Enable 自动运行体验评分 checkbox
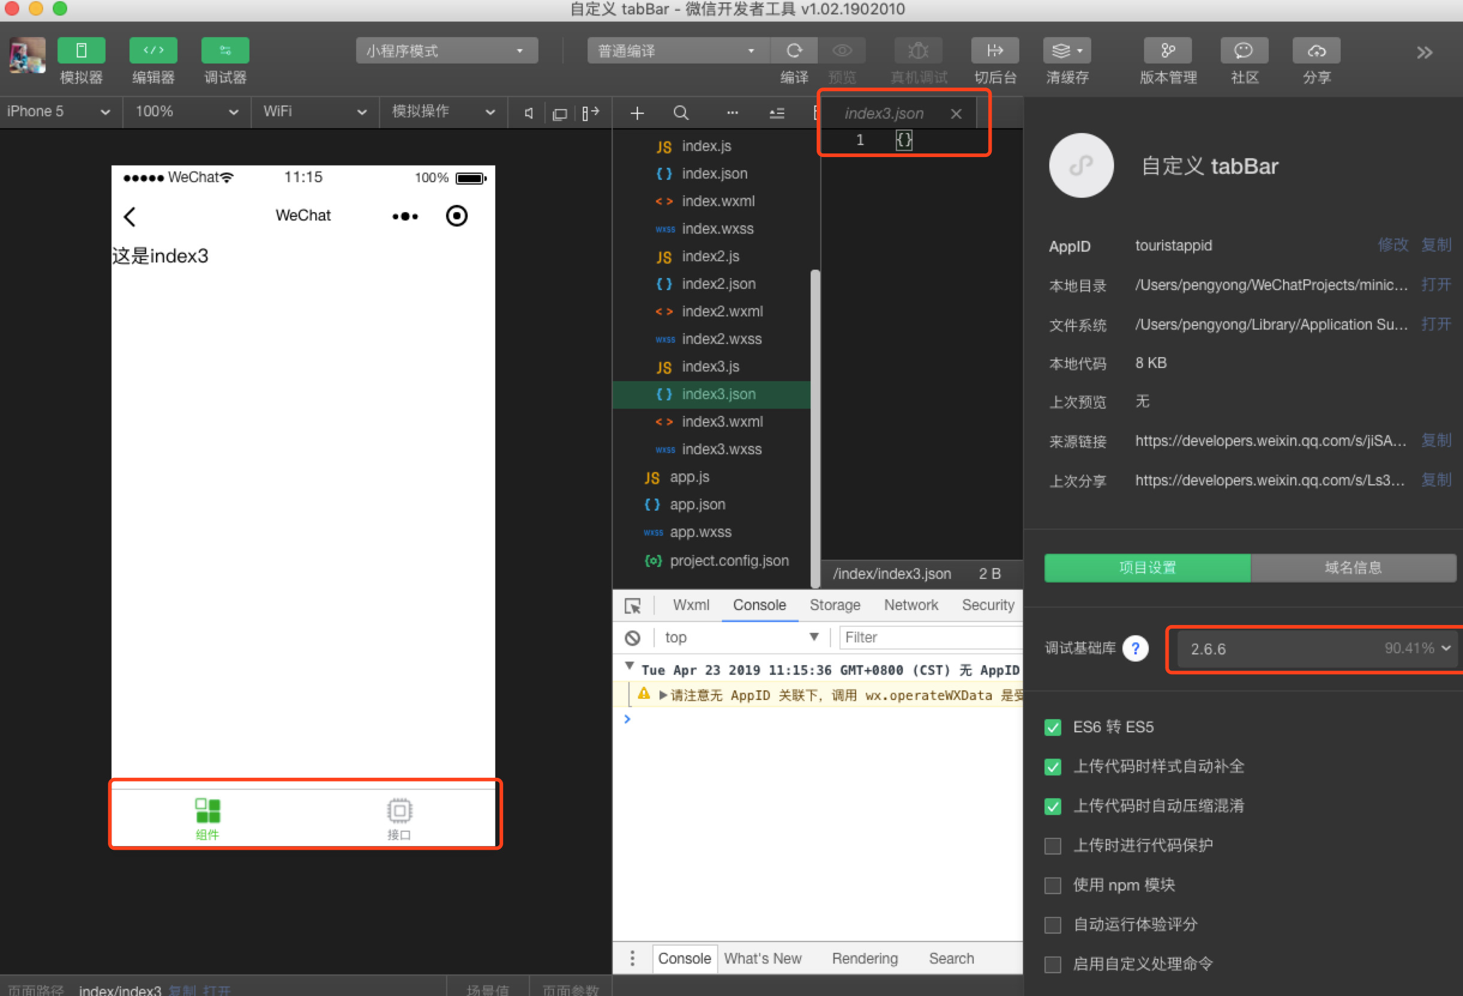1463x996 pixels. click(x=1052, y=924)
